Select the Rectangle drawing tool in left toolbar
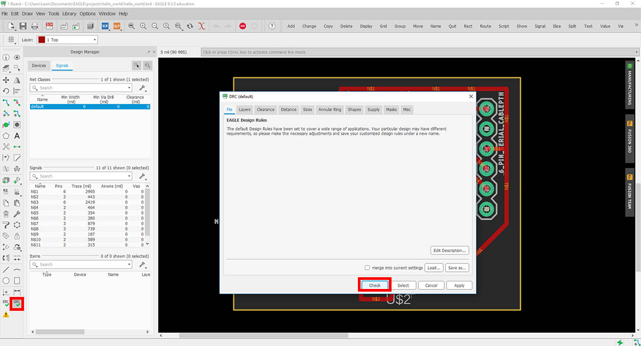 (x=17, y=281)
